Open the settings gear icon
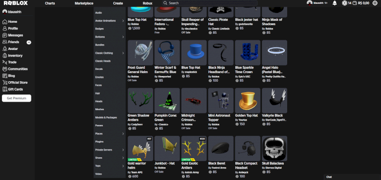The image size is (381, 180). (x=375, y=3)
